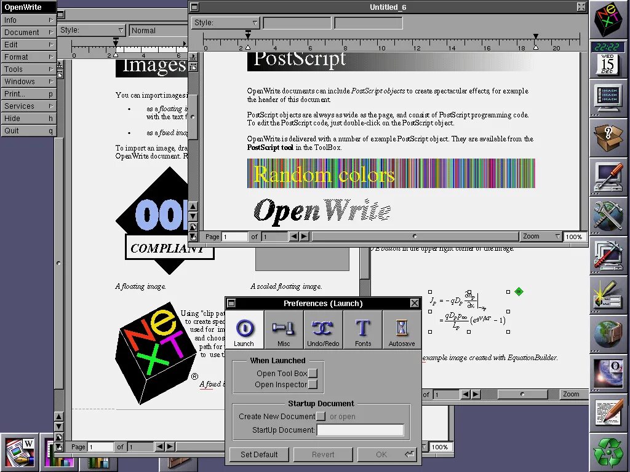This screenshot has height=472, width=630.
Task: Open the Zoom dropdown in Untitled_6
Action: (541, 237)
